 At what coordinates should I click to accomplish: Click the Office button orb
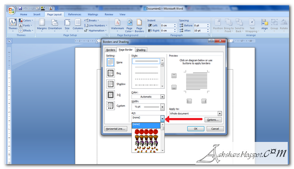[x=11, y=10]
